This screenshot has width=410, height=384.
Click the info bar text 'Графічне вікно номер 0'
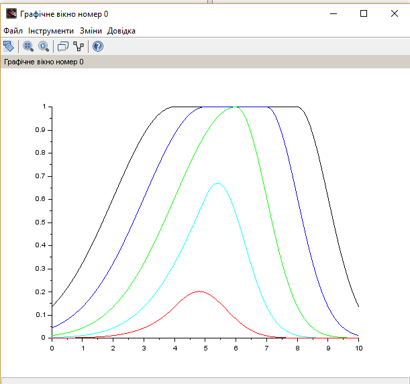(x=44, y=62)
